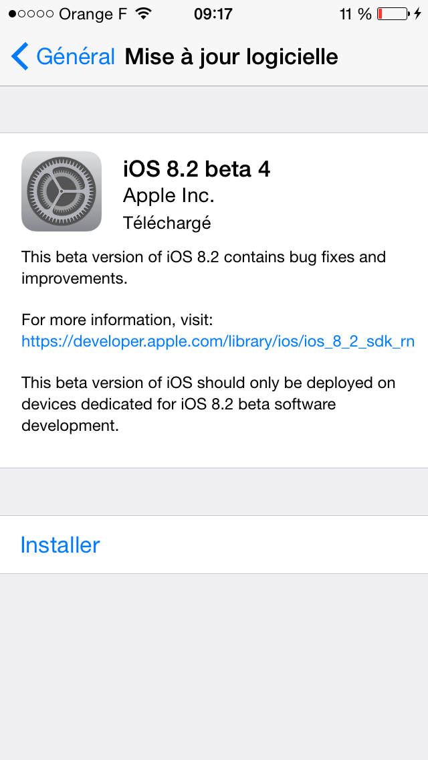Tap the Wi-Fi status icon
This screenshot has width=428, height=760.
tap(143, 13)
